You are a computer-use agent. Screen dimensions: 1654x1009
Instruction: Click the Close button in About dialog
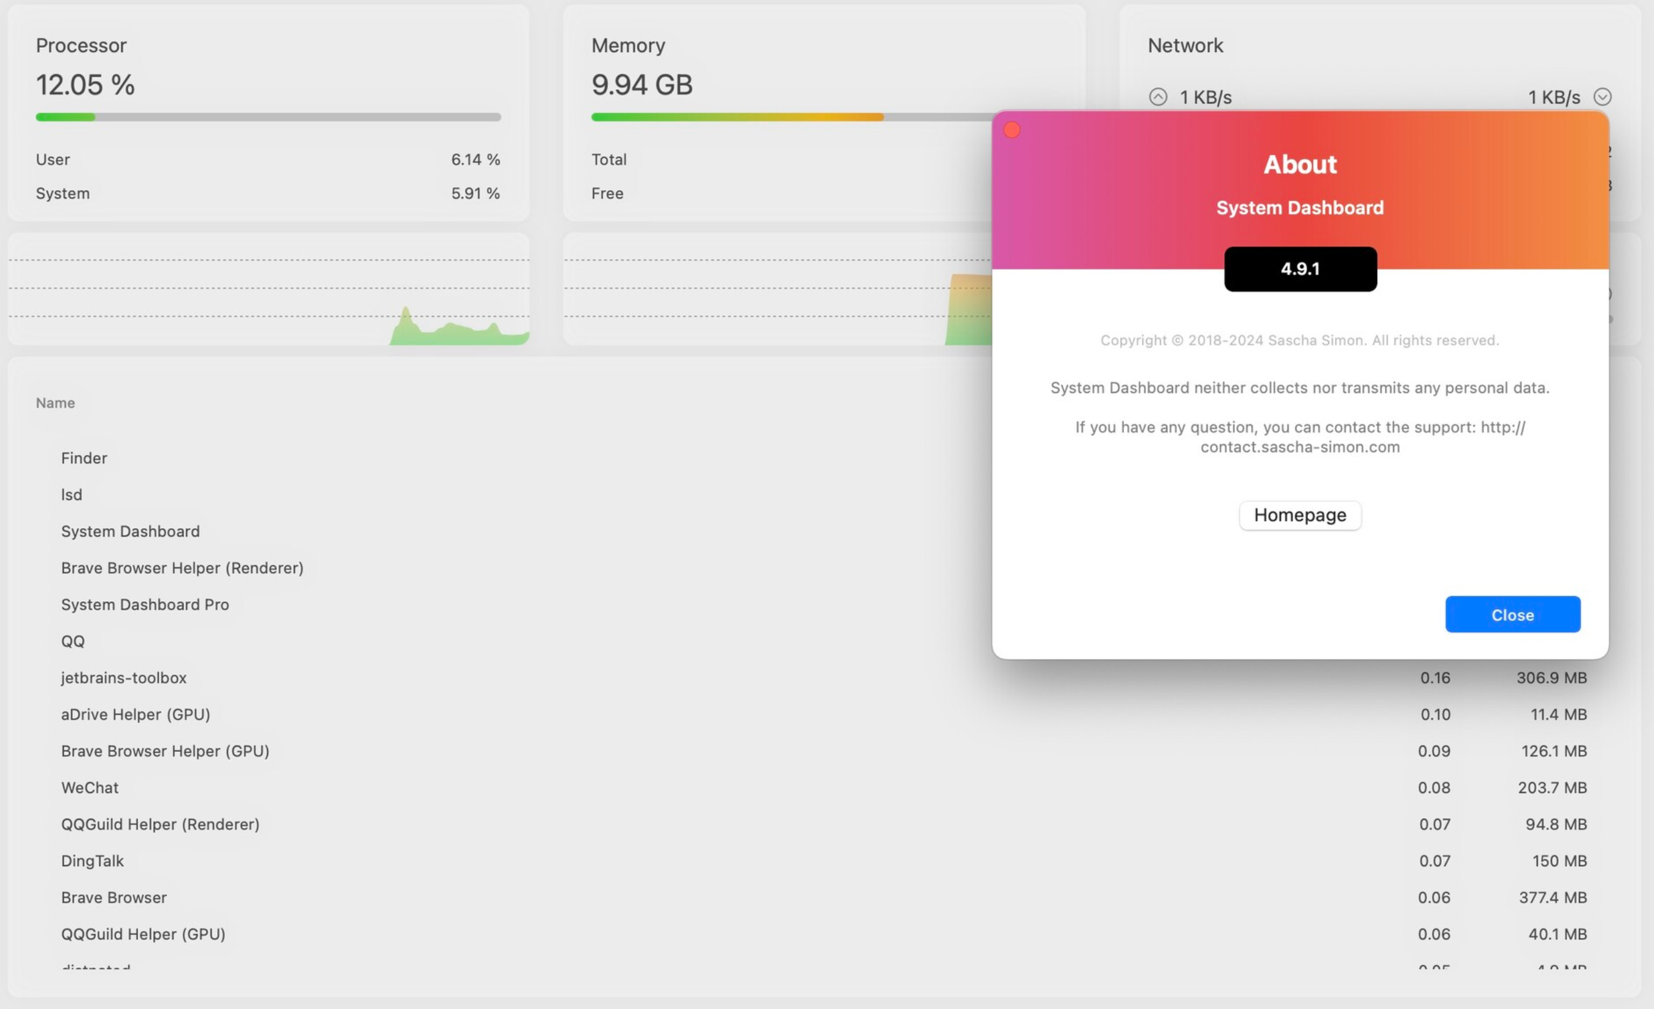pos(1512,614)
